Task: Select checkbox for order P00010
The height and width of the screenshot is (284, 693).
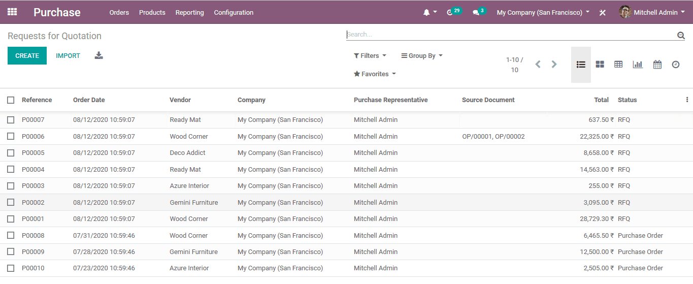Action: coord(11,268)
